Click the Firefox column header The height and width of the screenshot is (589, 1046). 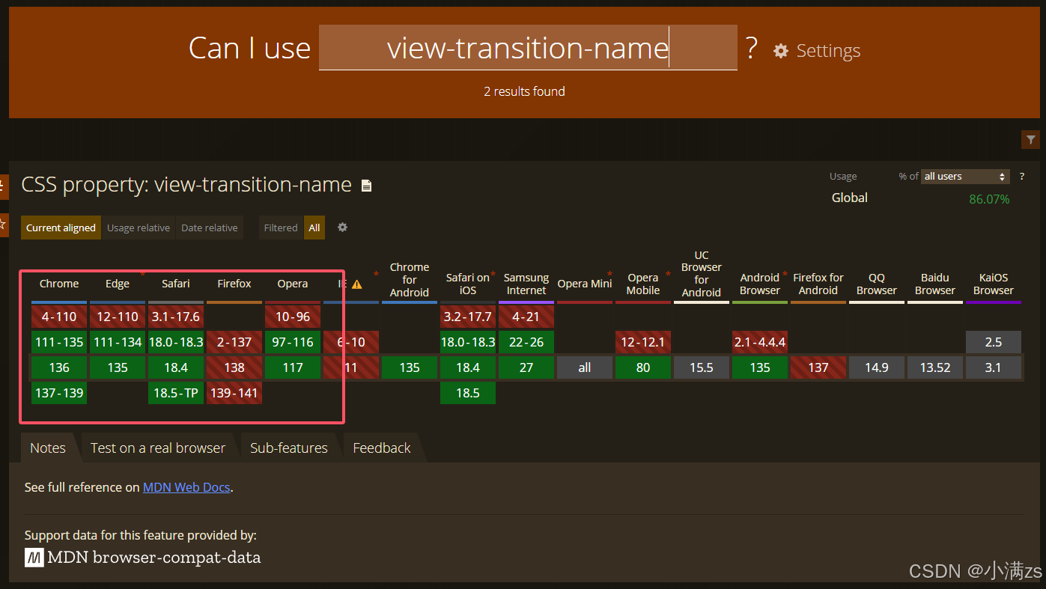(x=234, y=284)
